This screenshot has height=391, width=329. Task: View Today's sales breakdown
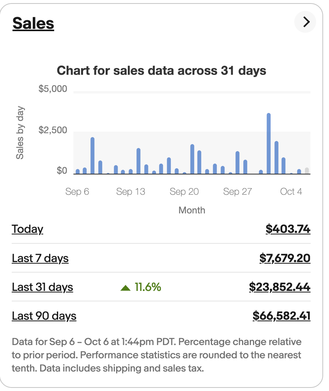pos(27,229)
